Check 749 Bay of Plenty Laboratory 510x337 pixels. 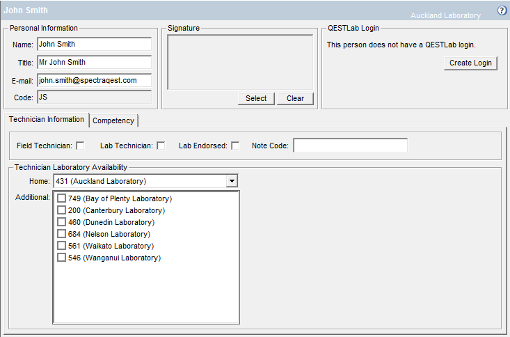61,198
